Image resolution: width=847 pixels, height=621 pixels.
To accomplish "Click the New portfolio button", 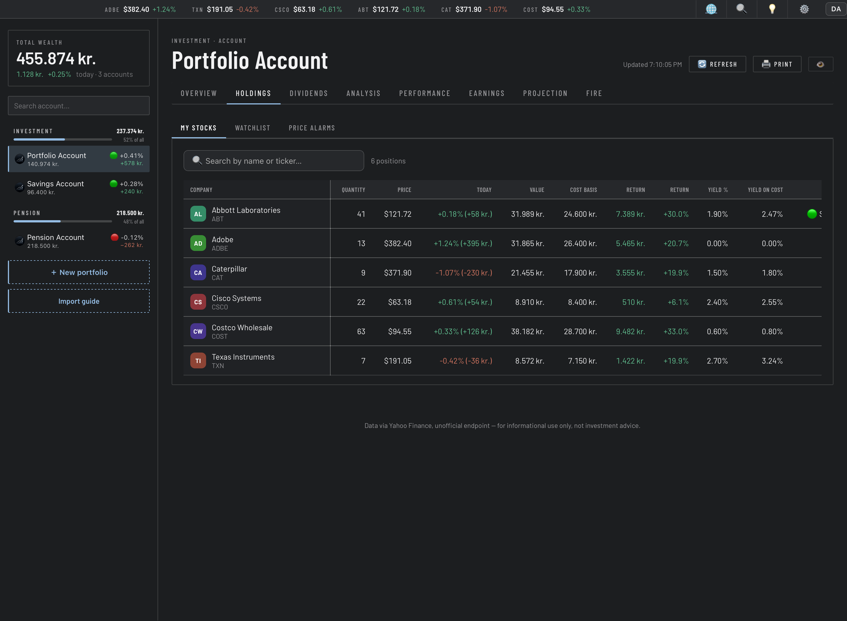I will tap(78, 272).
